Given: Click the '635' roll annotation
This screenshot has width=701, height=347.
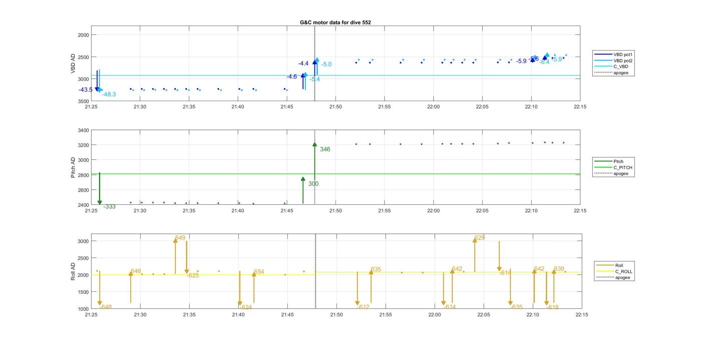Looking at the screenshot, I should tap(376, 269).
